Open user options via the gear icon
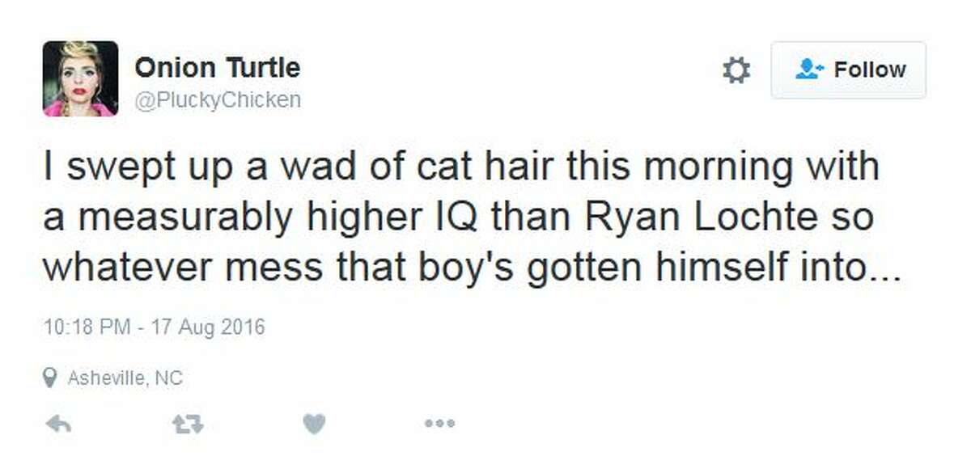 737,70
